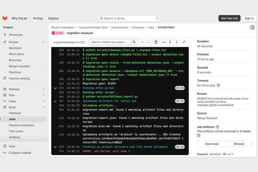
Task: Expand the Pinned section
Action: 44,42
